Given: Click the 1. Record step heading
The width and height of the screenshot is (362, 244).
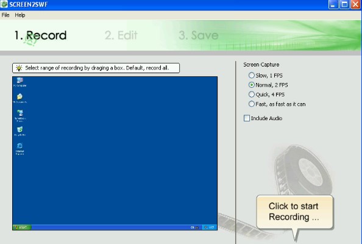Looking at the screenshot, I should 40,35.
